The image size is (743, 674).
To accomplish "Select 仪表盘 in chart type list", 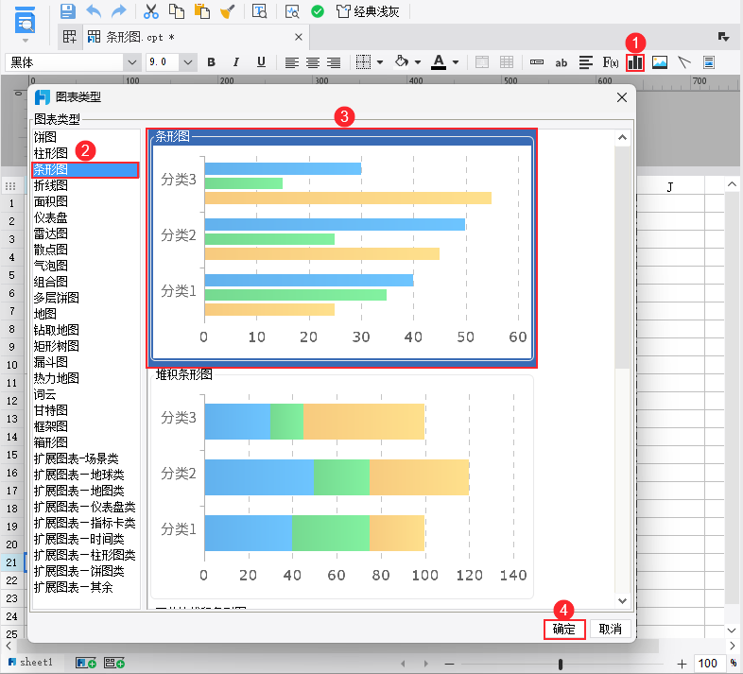I will pyautogui.click(x=85, y=217).
